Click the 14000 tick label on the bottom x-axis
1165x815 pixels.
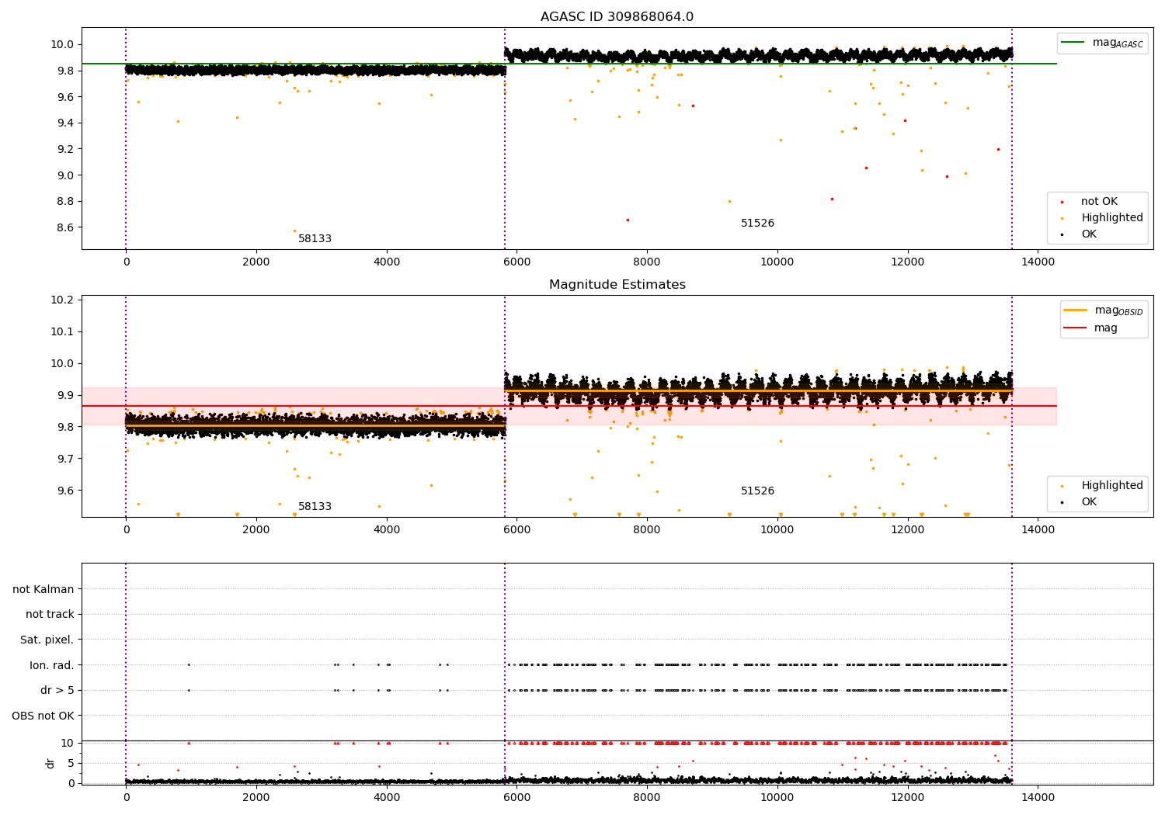(1038, 798)
